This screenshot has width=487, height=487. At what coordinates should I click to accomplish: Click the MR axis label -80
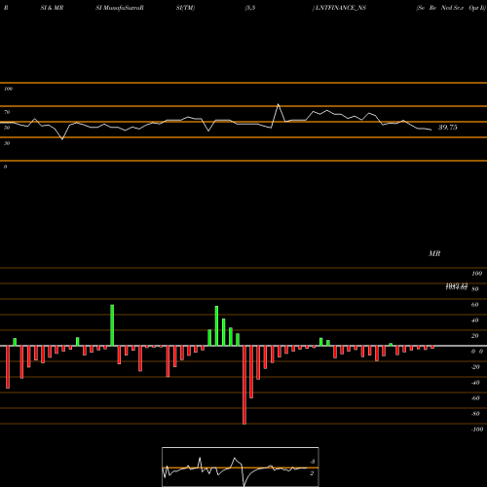[x=475, y=414]
